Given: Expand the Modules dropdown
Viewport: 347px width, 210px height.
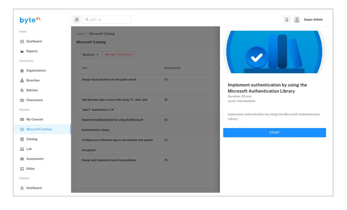Looking at the screenshot, I should (x=90, y=54).
